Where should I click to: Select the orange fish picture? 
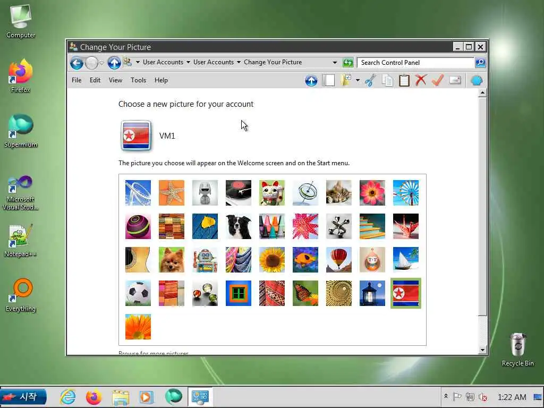[305, 260]
